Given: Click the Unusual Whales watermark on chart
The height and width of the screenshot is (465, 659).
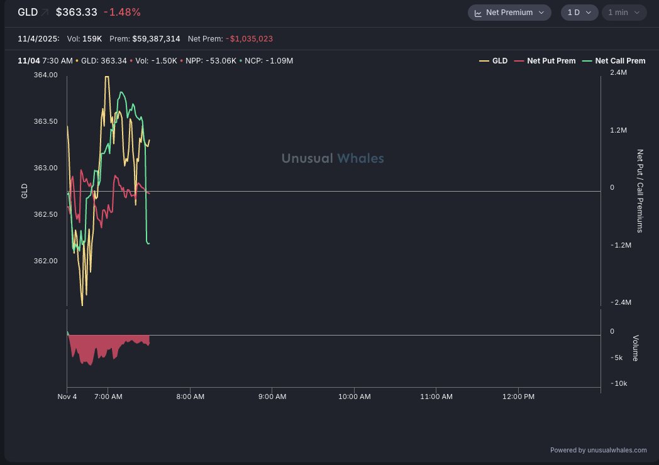Looking at the screenshot, I should [332, 158].
